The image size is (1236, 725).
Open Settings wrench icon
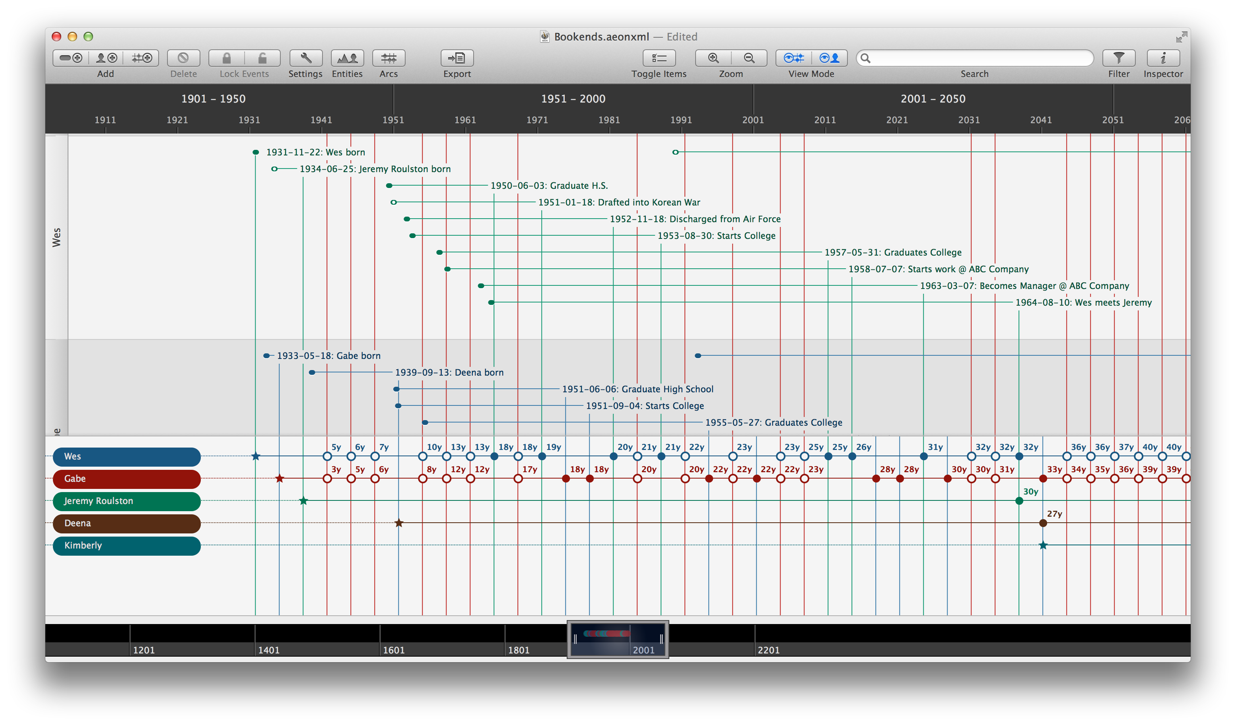[x=305, y=58]
